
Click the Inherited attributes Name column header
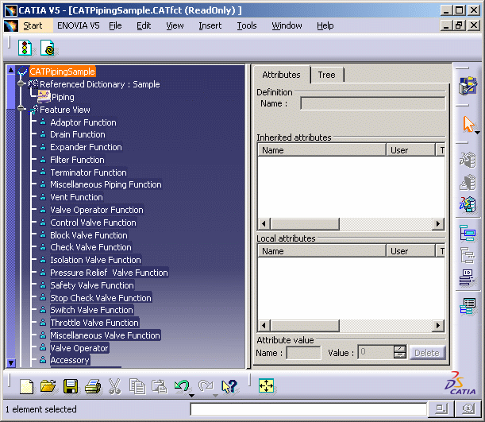point(321,150)
